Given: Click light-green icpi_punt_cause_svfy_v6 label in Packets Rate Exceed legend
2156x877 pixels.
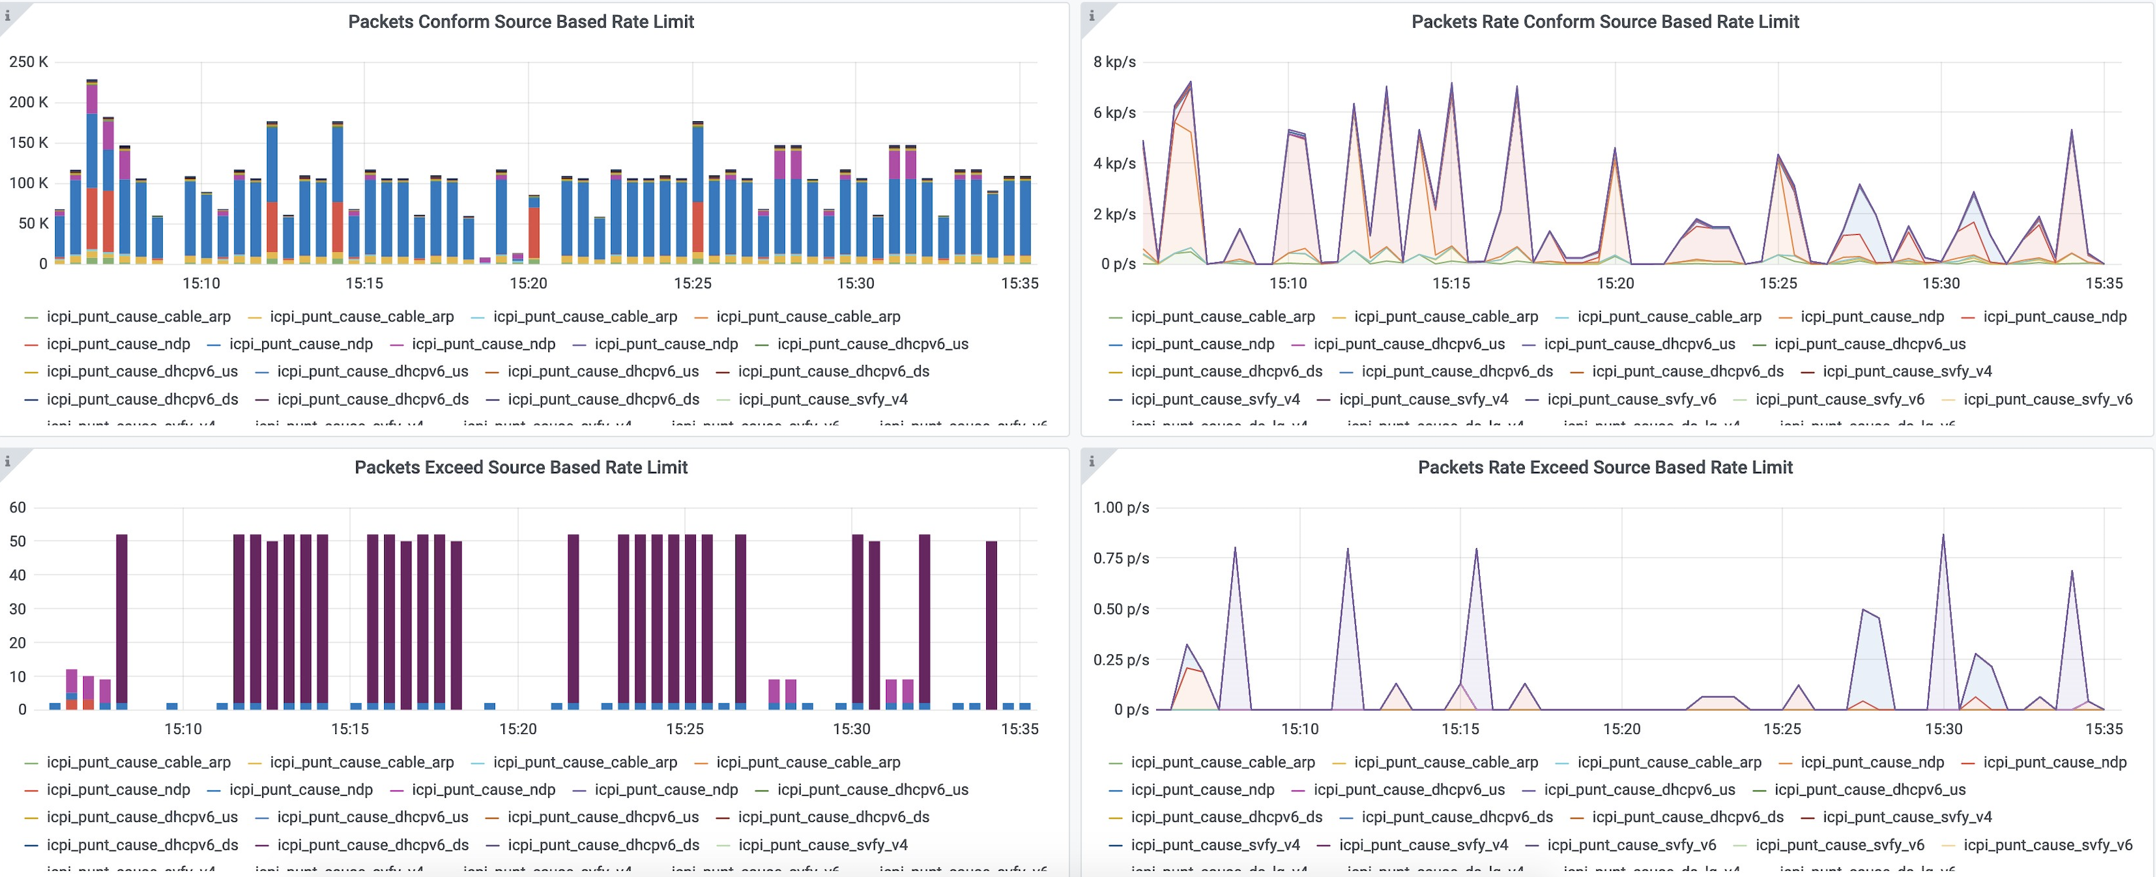Looking at the screenshot, I should click(x=1839, y=844).
